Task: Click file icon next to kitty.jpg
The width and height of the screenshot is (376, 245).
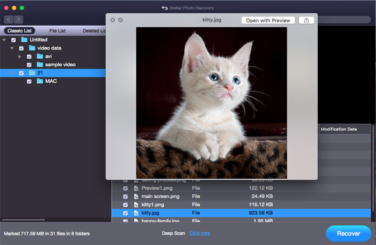Action: pos(136,213)
